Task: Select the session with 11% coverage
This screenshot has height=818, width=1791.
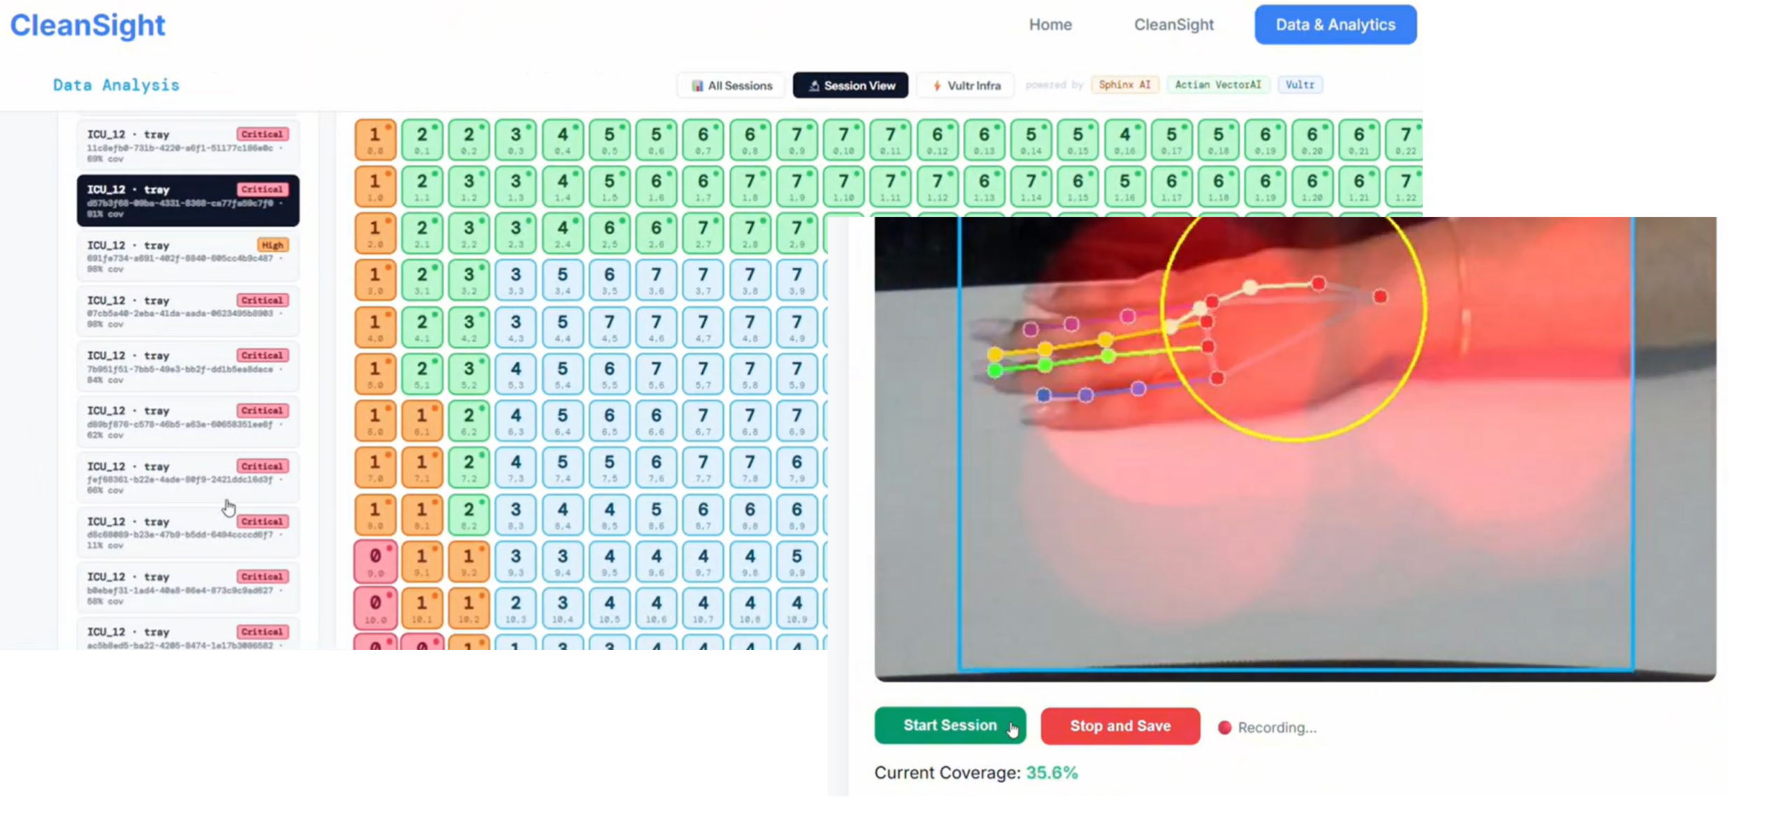Action: [187, 533]
